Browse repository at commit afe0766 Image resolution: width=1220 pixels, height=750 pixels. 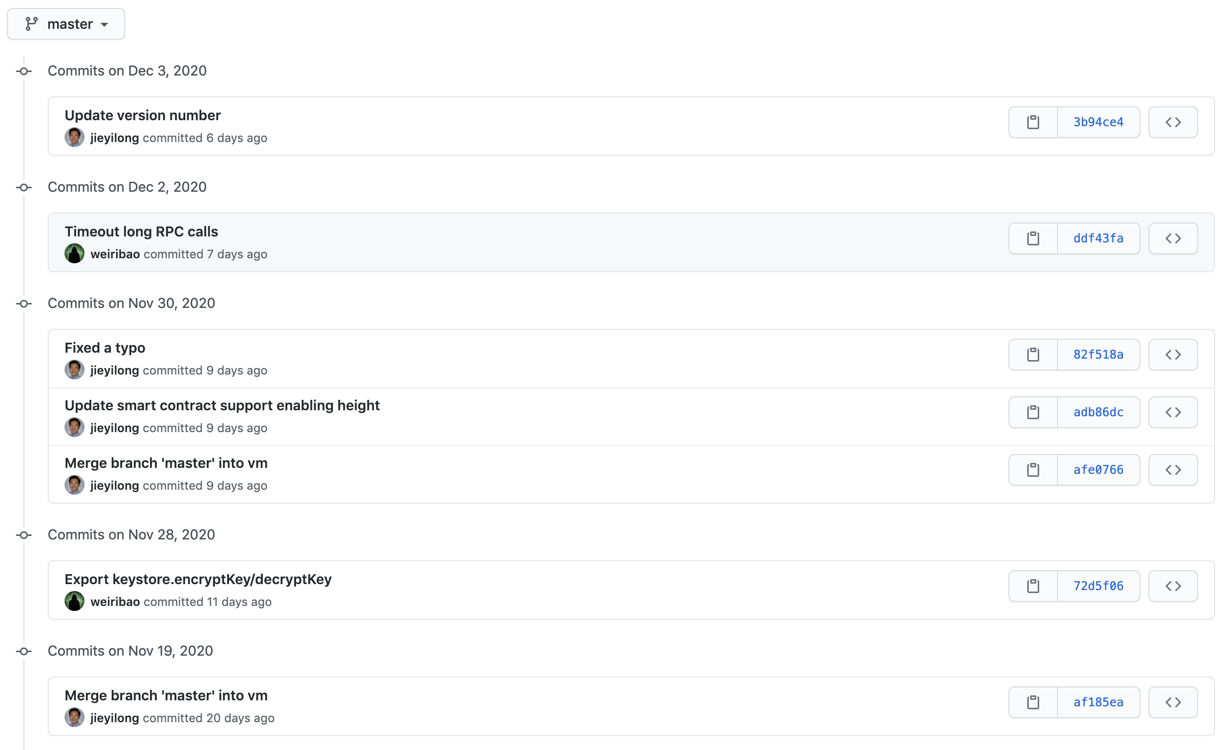1173,470
